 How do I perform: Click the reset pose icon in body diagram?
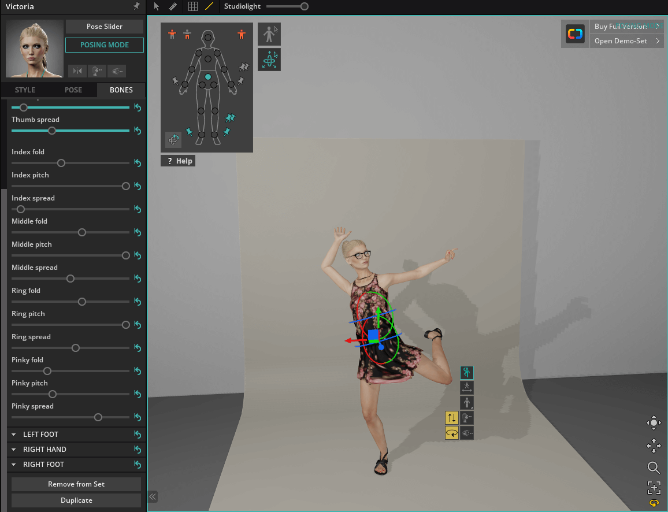173,139
